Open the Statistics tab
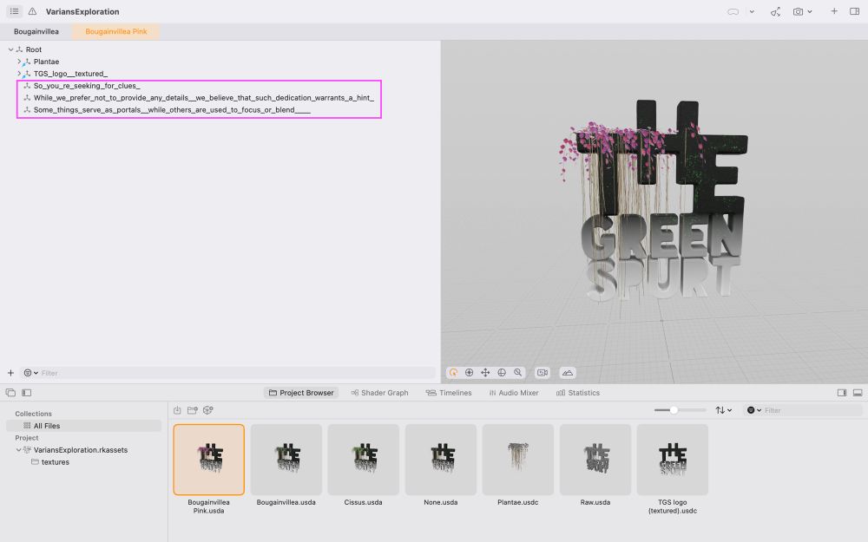 (578, 393)
